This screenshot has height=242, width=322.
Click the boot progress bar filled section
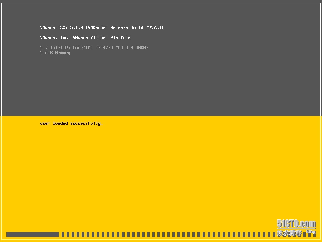[33, 234]
